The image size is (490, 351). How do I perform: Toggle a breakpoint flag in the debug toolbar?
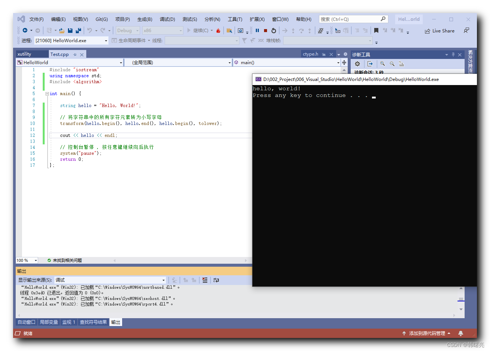pyautogui.click(x=376, y=31)
